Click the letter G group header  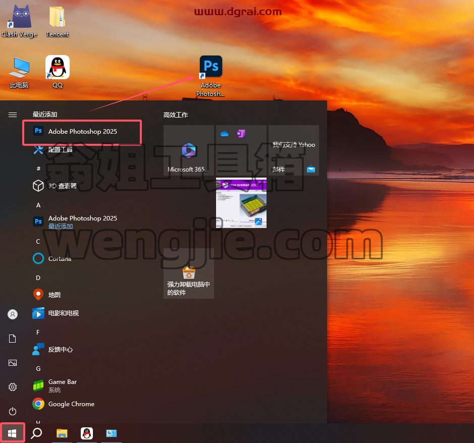tap(38, 369)
